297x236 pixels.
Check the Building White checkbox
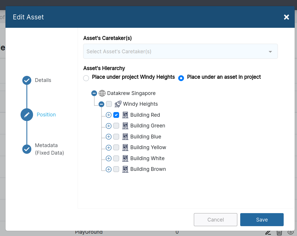click(116, 158)
